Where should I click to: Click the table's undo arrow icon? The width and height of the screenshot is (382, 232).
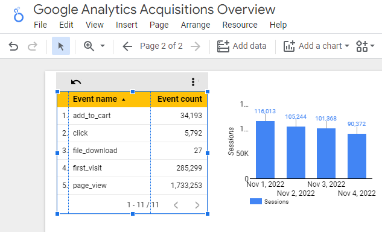click(76, 82)
